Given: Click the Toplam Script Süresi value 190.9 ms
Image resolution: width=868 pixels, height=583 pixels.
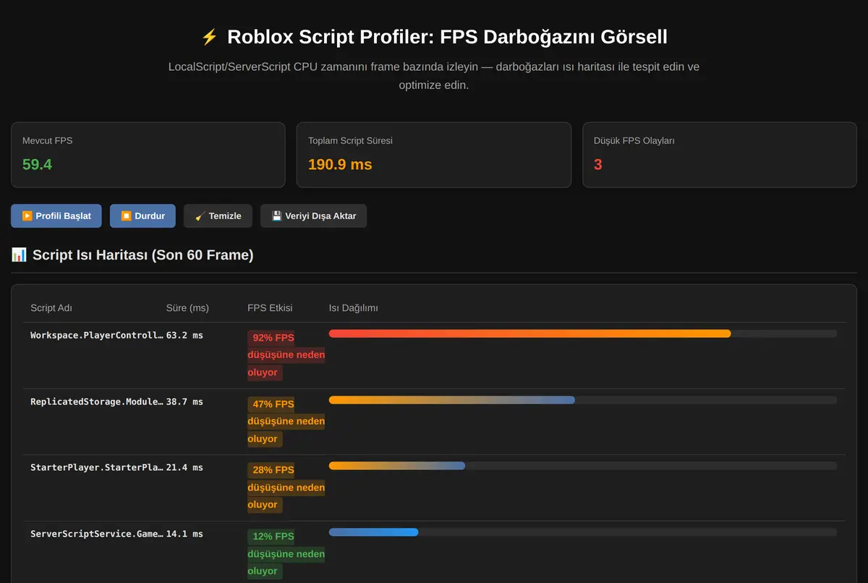Looking at the screenshot, I should pos(340,164).
